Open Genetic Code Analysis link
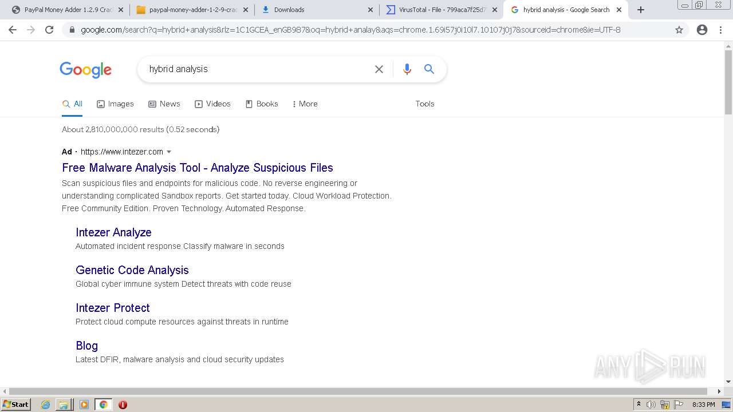This screenshot has height=412, width=733. 132,270
